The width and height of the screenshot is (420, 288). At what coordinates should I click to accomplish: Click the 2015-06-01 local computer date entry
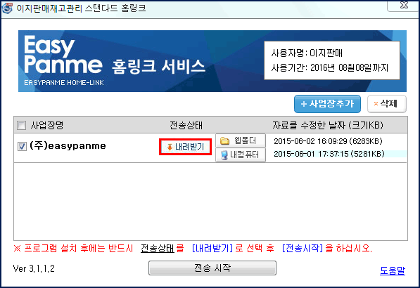329,154
